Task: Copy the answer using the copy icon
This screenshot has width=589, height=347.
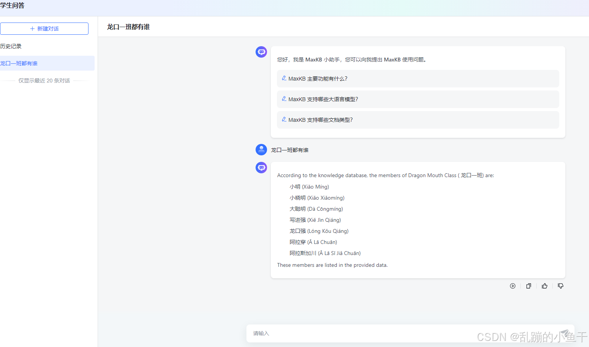Action: pos(529,286)
